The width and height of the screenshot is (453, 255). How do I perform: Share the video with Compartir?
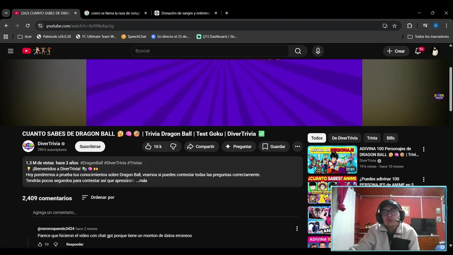(201, 147)
